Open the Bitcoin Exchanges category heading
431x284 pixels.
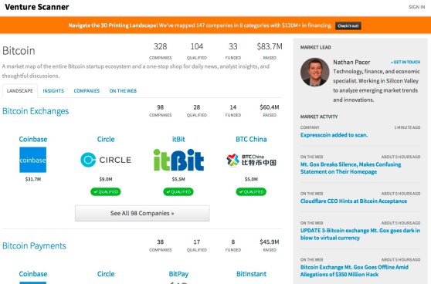tap(36, 111)
